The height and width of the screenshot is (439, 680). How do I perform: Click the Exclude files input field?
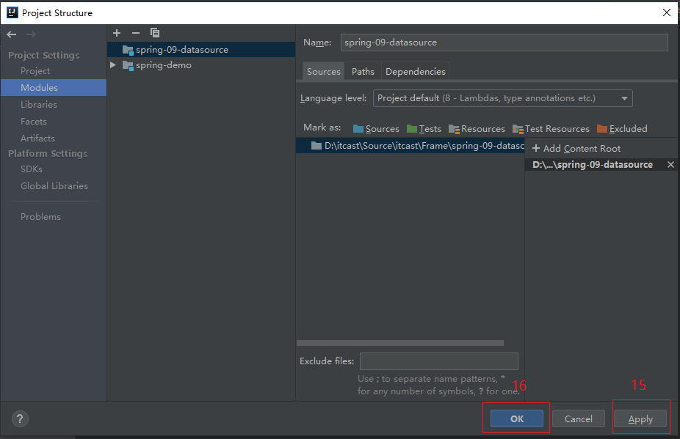click(438, 361)
